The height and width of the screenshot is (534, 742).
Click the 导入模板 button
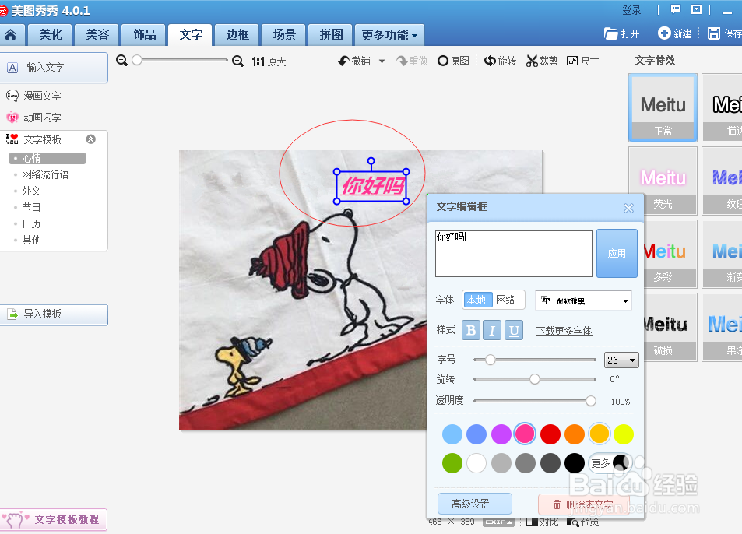[54, 314]
